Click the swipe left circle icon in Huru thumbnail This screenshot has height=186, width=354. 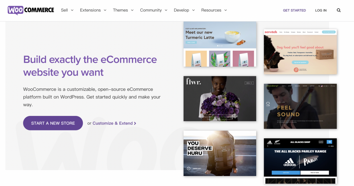coord(188,168)
